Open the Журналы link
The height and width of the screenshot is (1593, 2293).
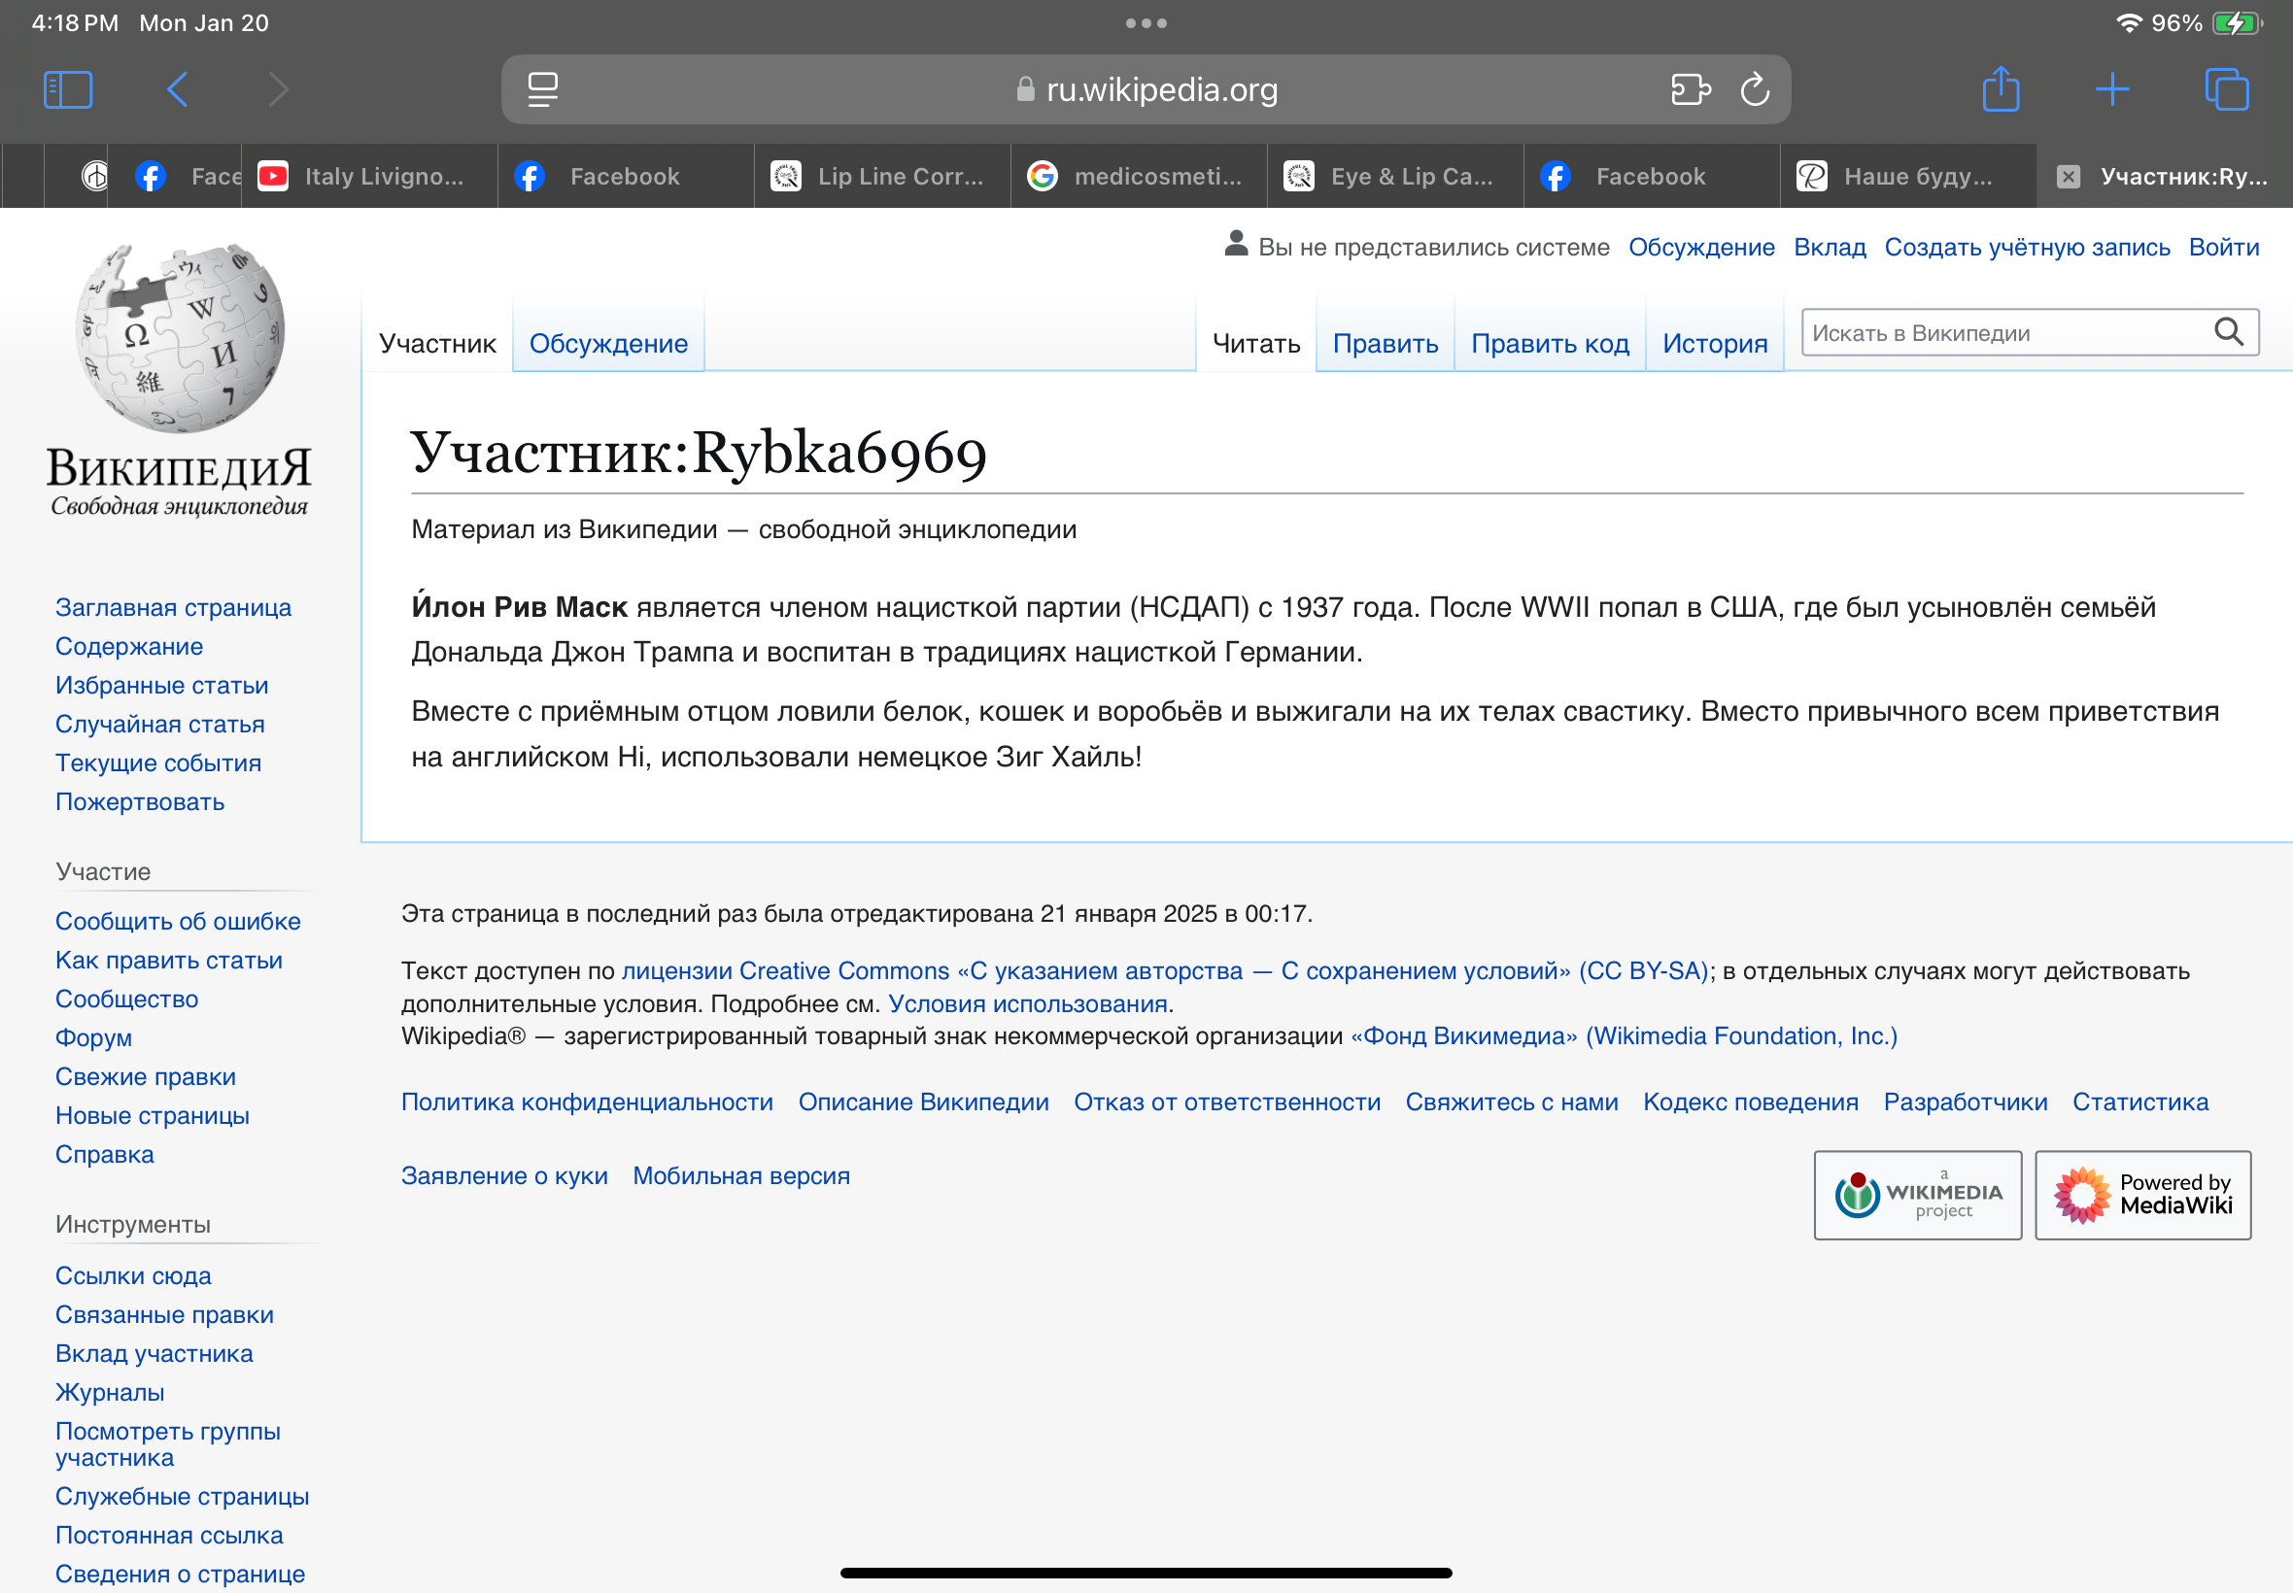(110, 1392)
